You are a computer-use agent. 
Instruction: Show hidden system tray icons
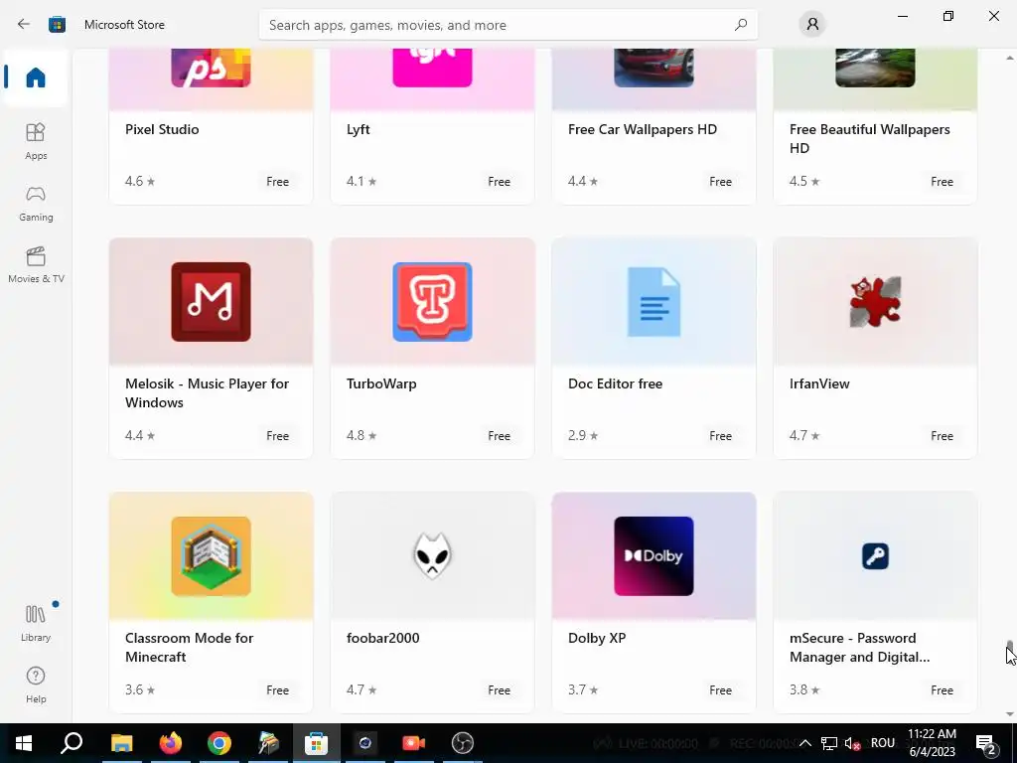tap(804, 743)
